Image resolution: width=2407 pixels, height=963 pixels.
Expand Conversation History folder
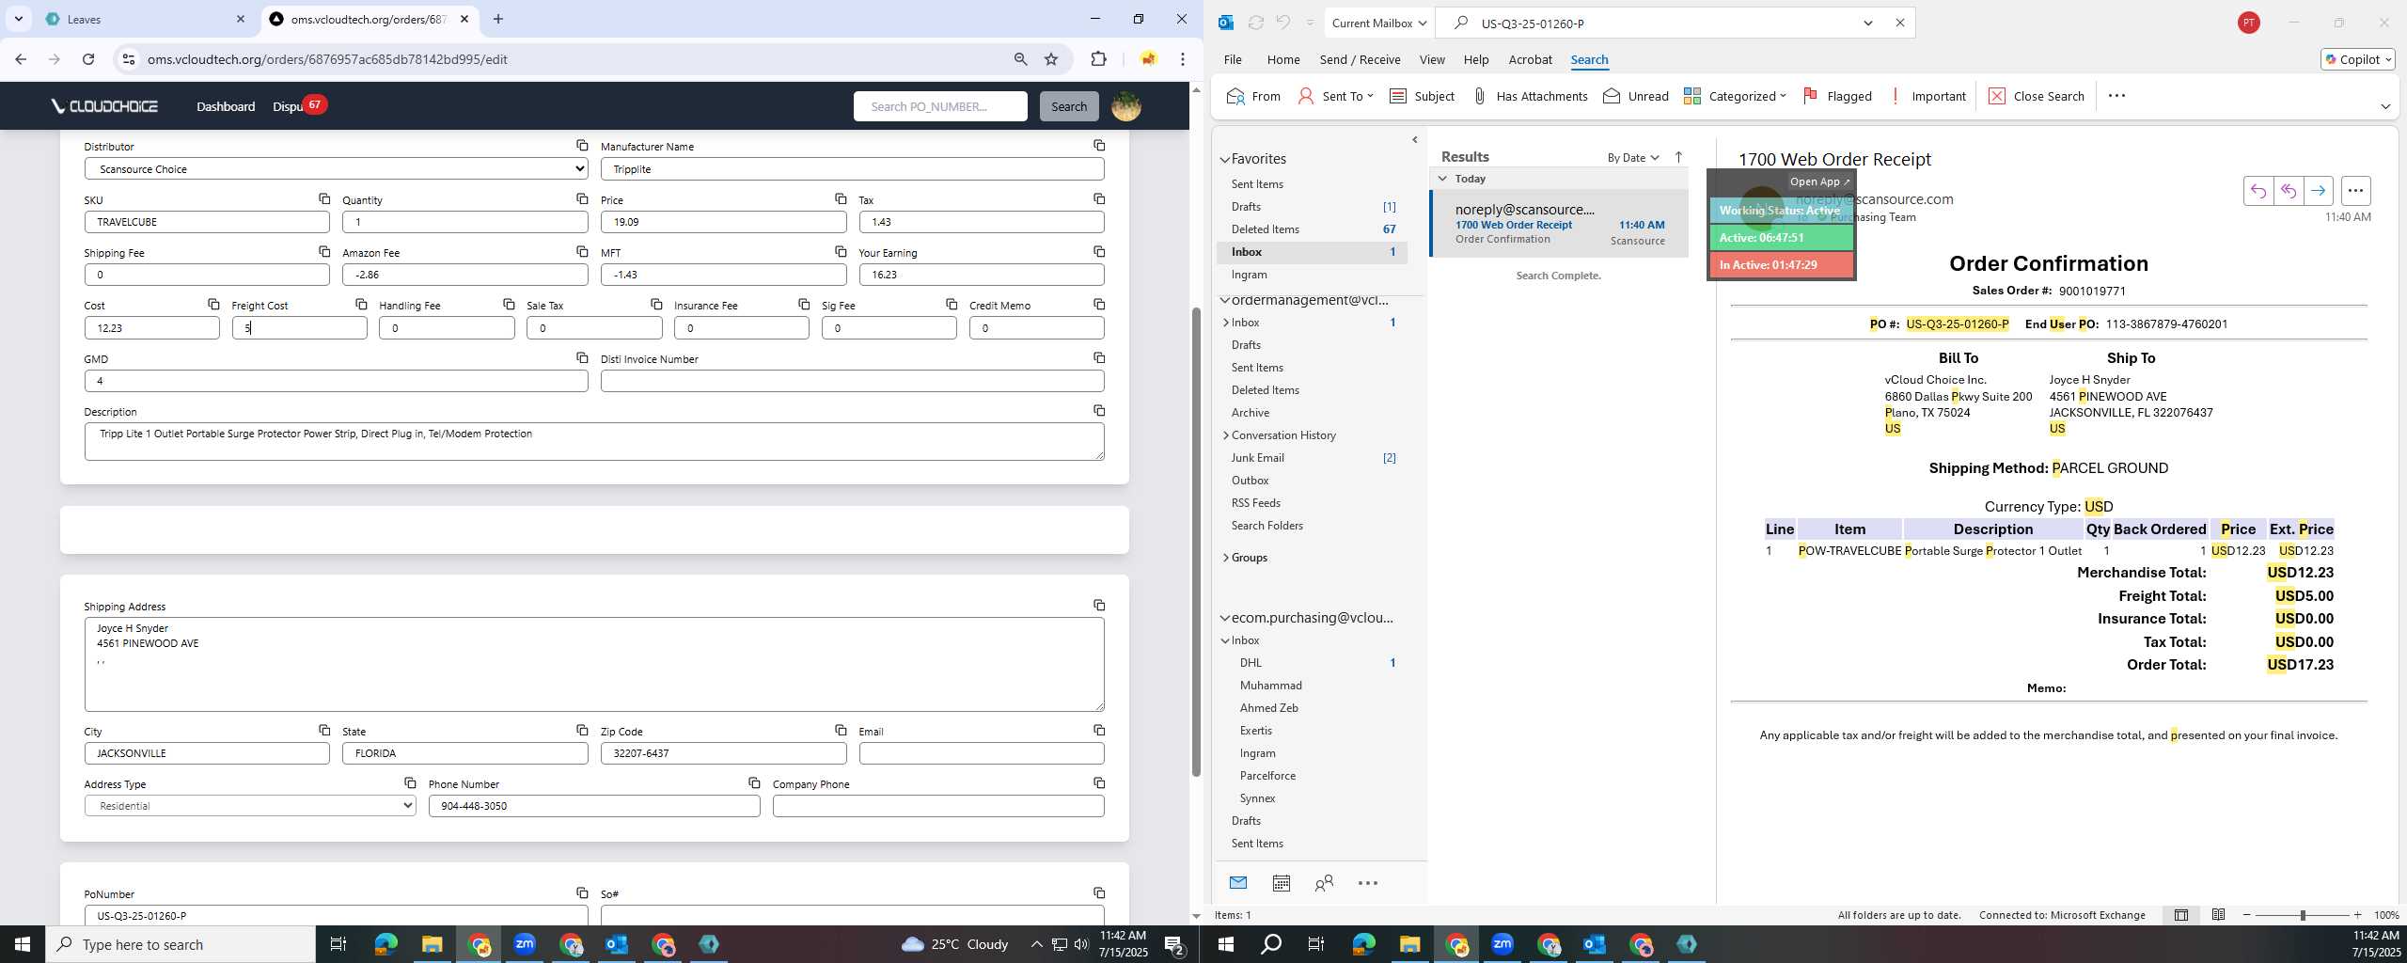point(1226,435)
